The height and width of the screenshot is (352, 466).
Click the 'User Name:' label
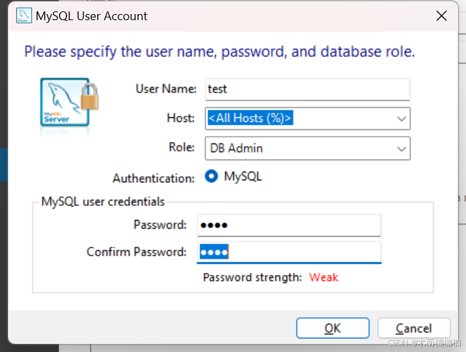tap(166, 89)
